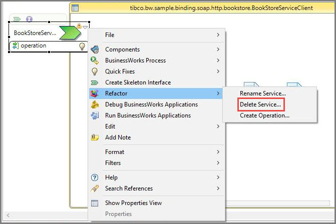Screen dimensions: 336x224
Task: Collapse service using small triangle toggle
Action: point(85,27)
